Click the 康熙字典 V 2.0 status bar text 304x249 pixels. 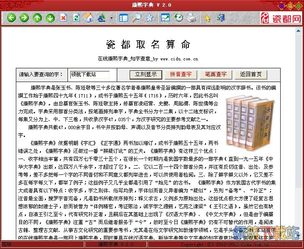(116, 244)
